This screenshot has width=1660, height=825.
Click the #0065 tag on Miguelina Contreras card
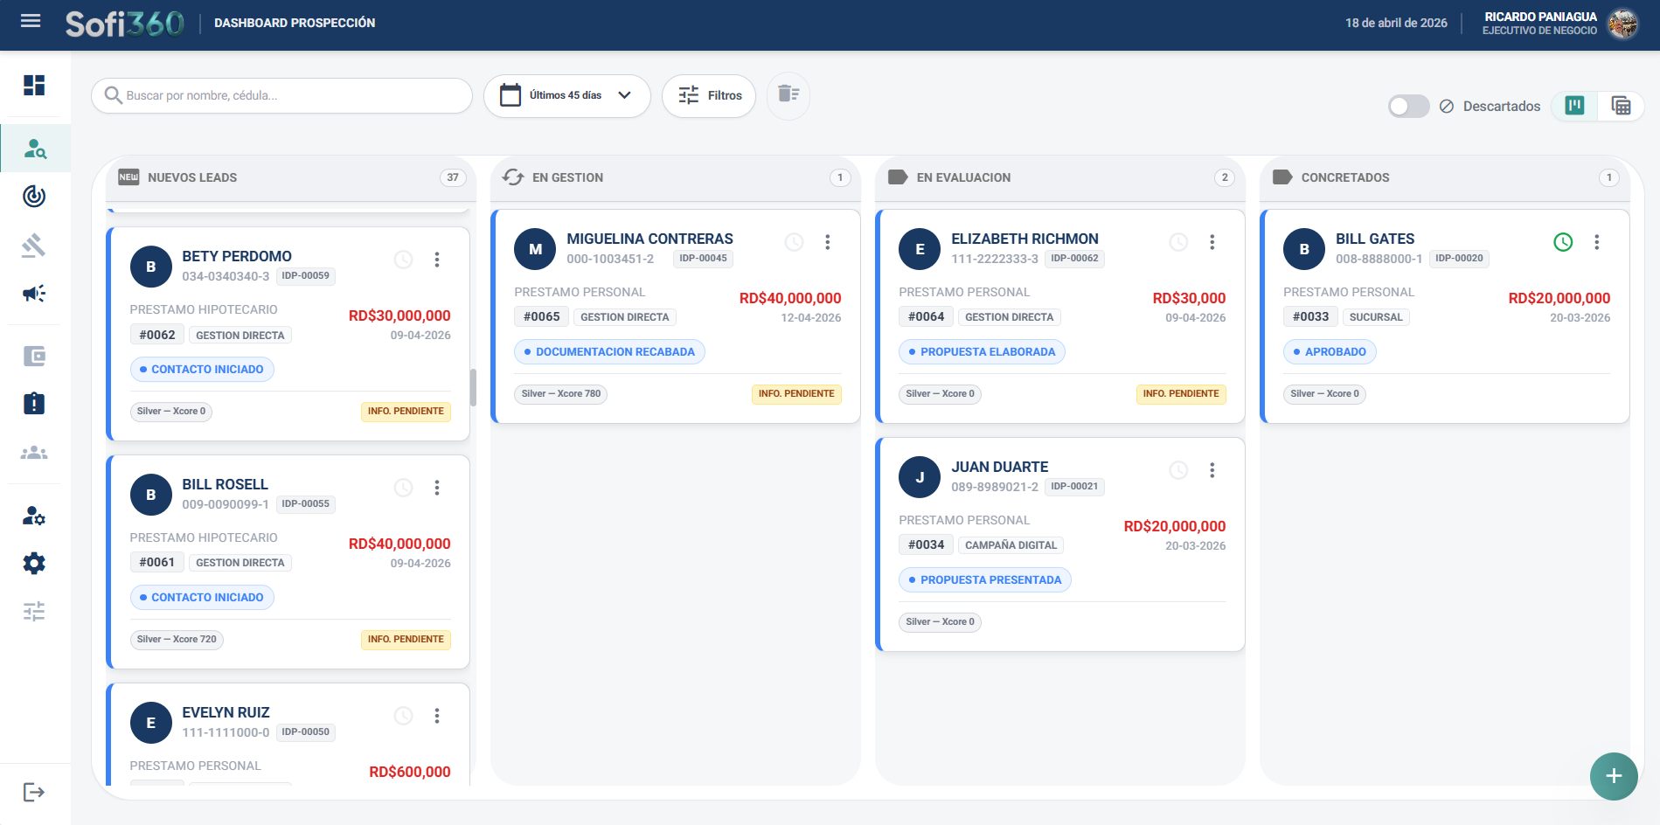542,317
